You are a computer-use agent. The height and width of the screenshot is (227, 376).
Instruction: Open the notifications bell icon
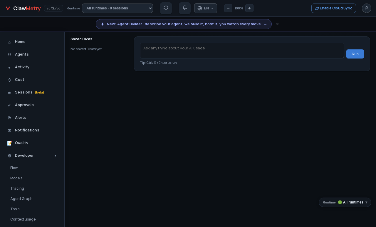(185, 8)
